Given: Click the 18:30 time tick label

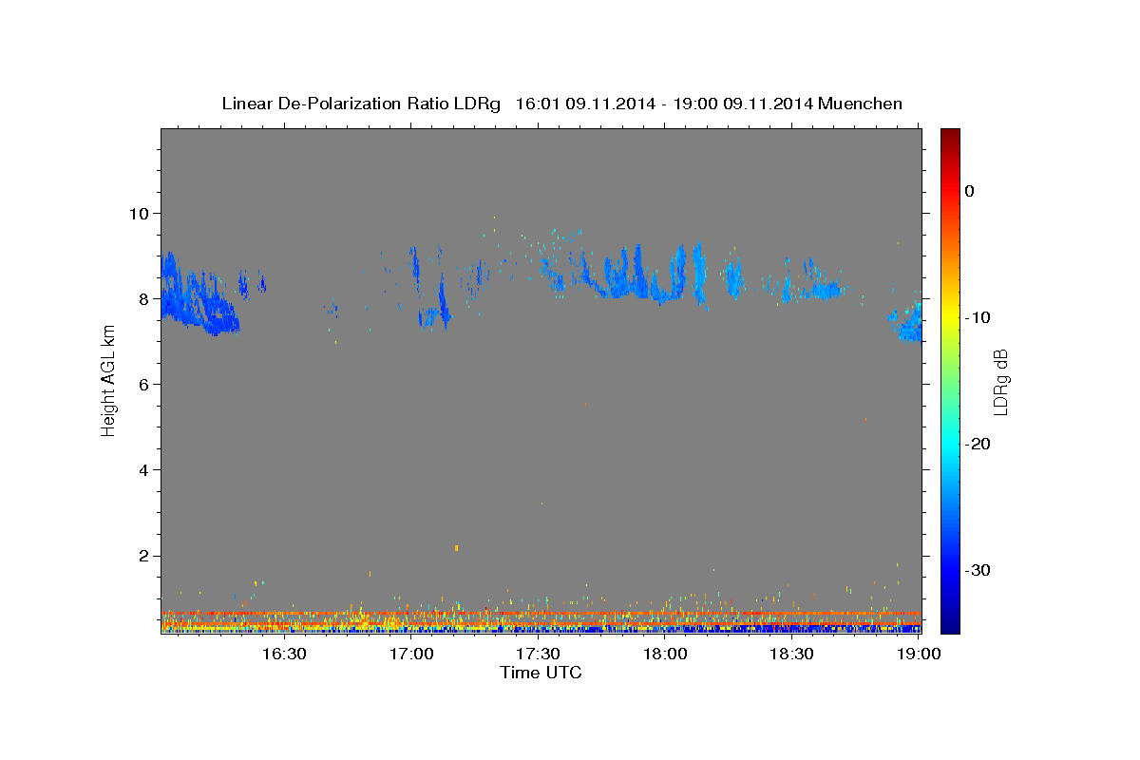Looking at the screenshot, I should tap(791, 654).
